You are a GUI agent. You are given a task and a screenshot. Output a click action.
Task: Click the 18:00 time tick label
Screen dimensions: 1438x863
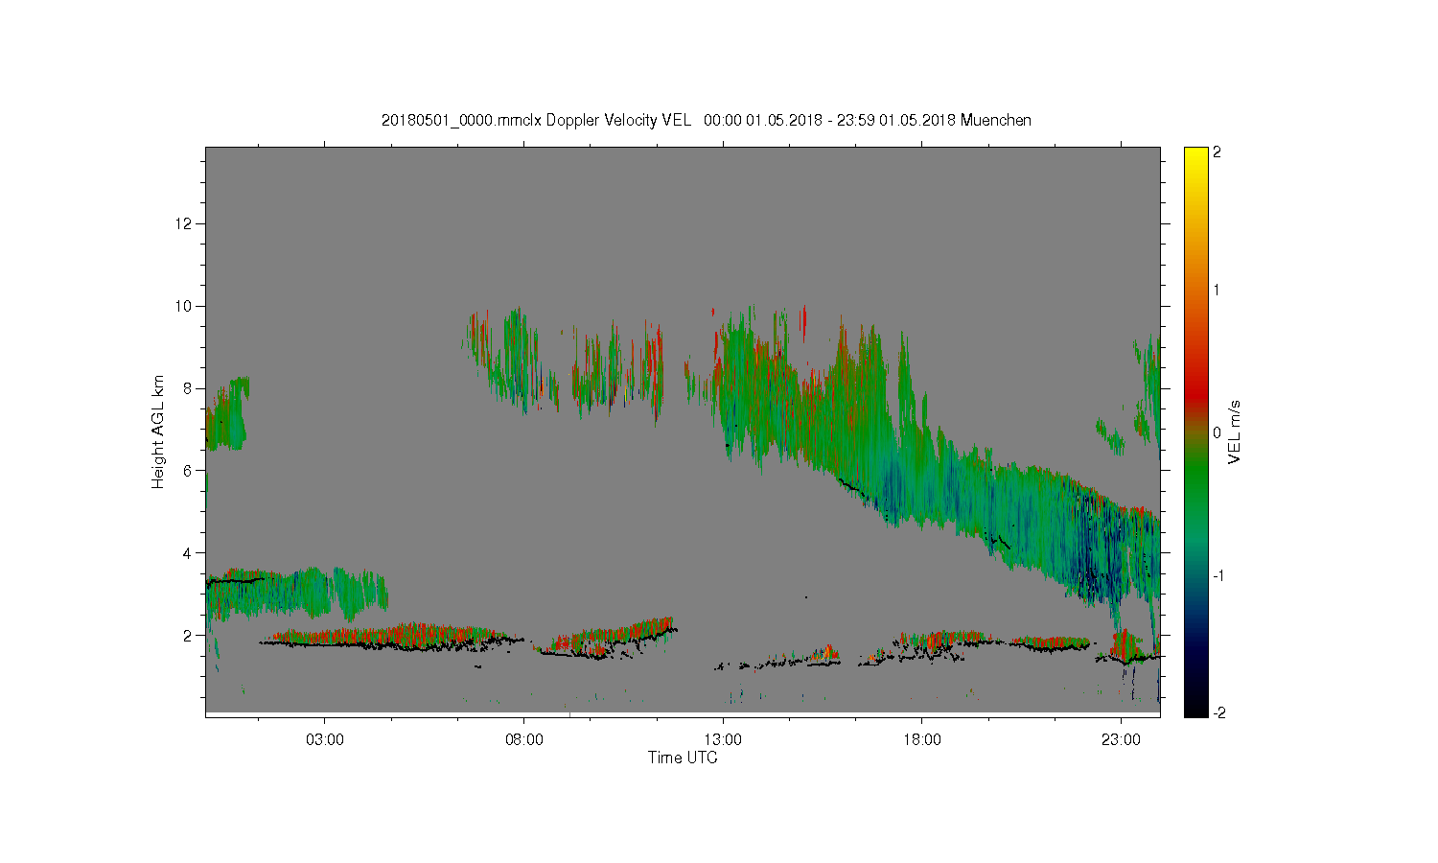(x=922, y=740)
